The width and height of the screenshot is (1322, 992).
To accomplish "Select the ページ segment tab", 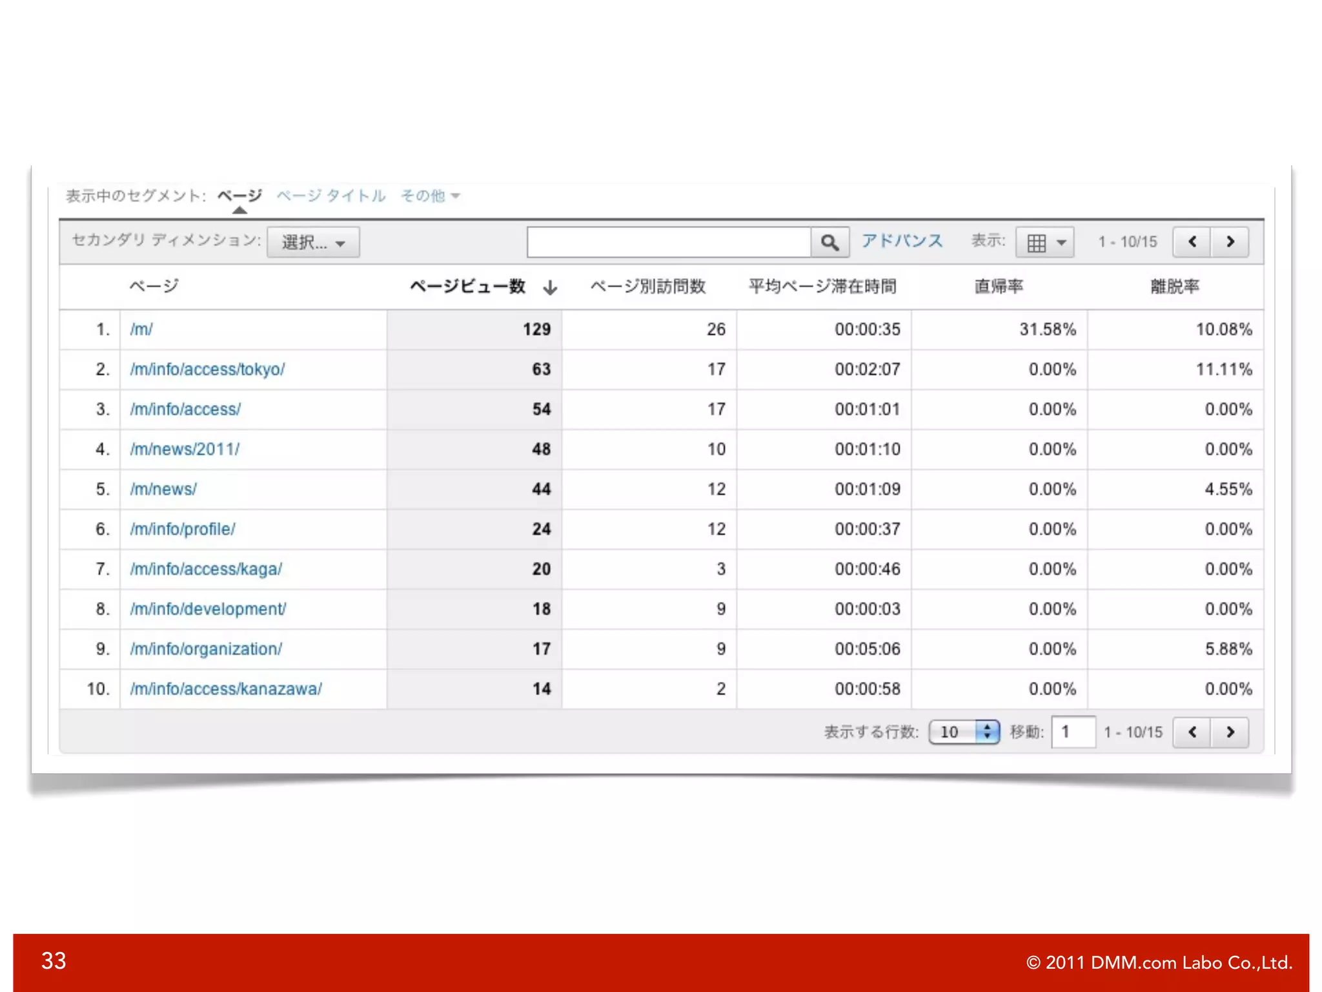I will pos(239,196).
